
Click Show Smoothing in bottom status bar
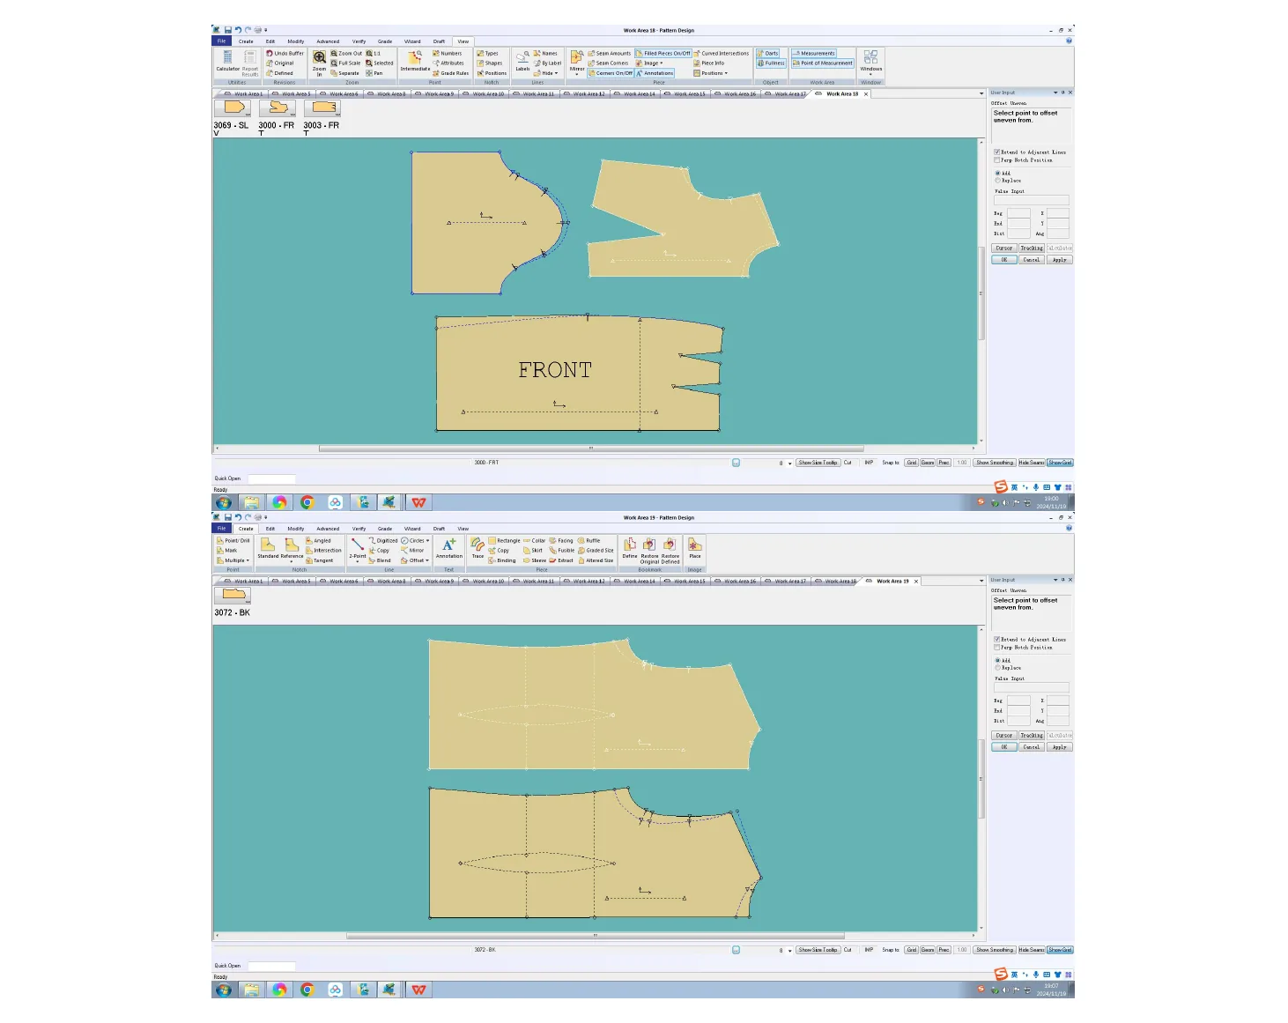pyautogui.click(x=995, y=950)
